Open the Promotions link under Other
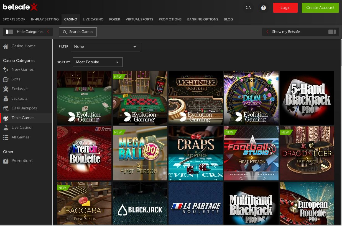Screen dimensions: 342x226 22,161
